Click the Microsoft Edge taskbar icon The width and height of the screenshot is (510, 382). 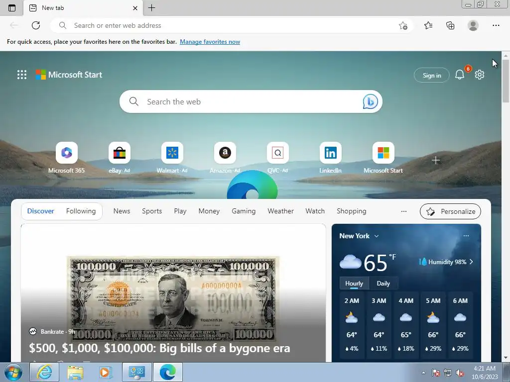pos(168,372)
